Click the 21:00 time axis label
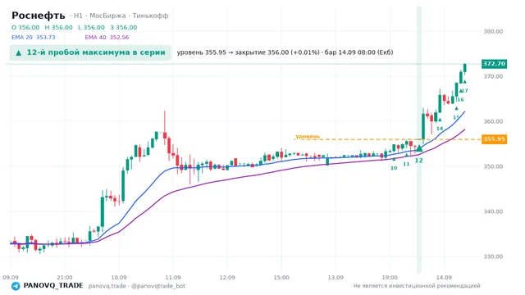Image resolution: width=525 pixels, height=295 pixels. pyautogui.click(x=65, y=278)
